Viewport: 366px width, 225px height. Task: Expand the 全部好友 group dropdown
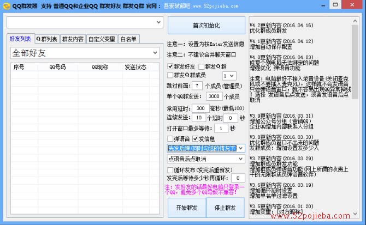85,53
